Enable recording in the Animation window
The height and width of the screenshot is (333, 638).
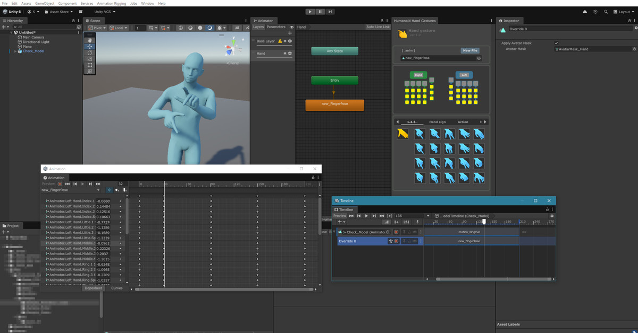pos(60,184)
